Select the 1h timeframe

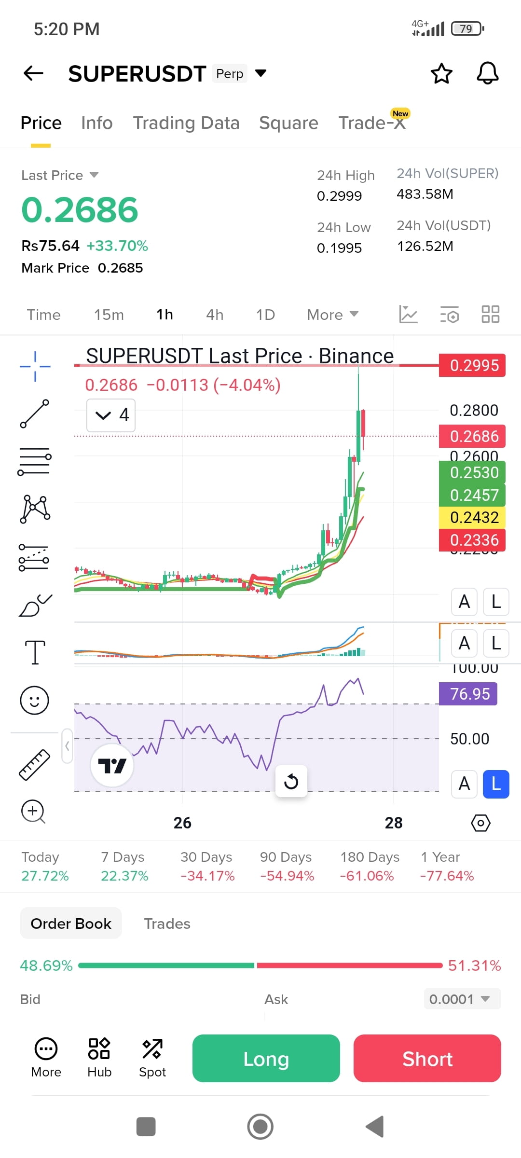(x=165, y=315)
